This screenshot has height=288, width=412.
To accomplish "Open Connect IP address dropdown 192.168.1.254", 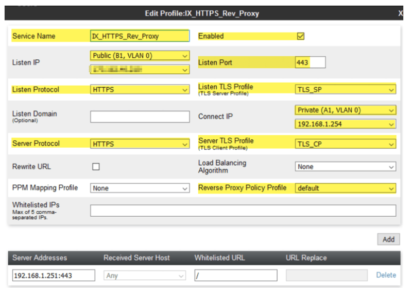I will [345, 124].
